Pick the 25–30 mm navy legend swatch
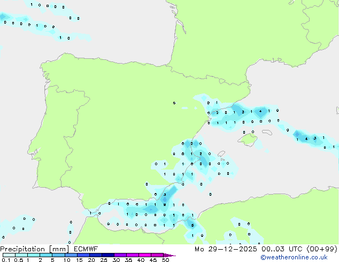339x262 pixels. [107, 255]
